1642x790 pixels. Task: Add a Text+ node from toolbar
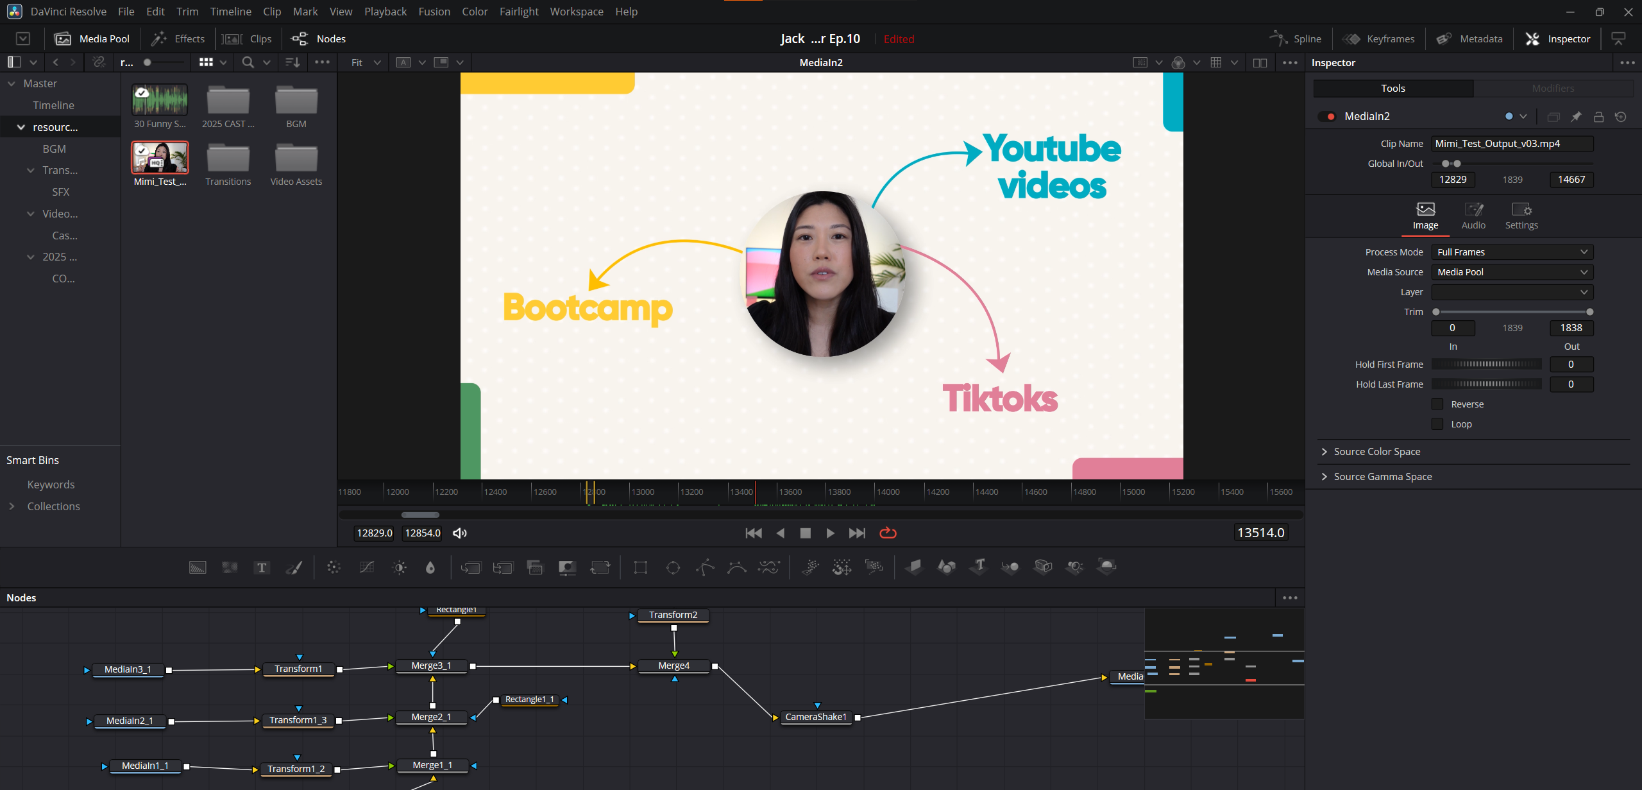tap(261, 567)
